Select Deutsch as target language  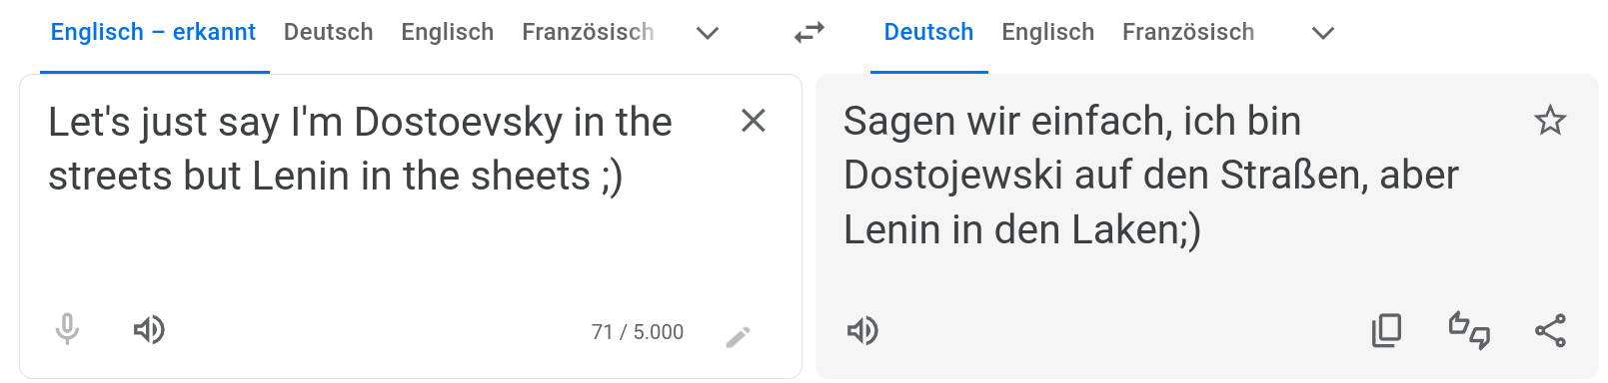point(928,33)
